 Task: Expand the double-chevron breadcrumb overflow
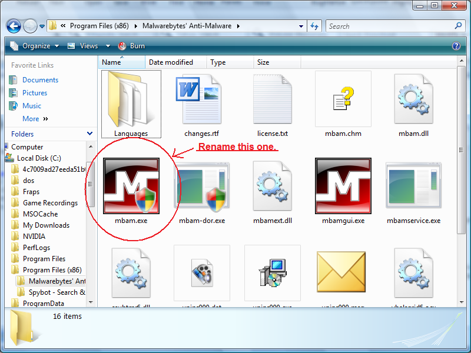(x=63, y=26)
